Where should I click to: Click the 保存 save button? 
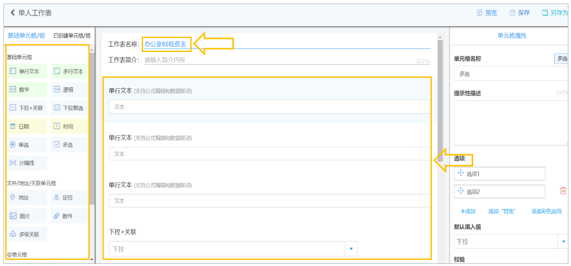(x=520, y=13)
